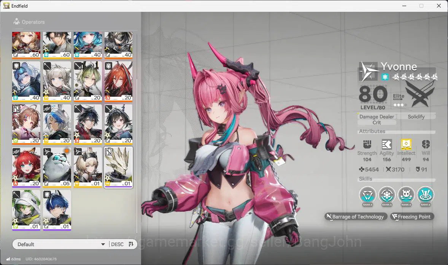Click the Endfield app icon in title bar
Viewport: 448px width, 265px height.
pos(6,6)
